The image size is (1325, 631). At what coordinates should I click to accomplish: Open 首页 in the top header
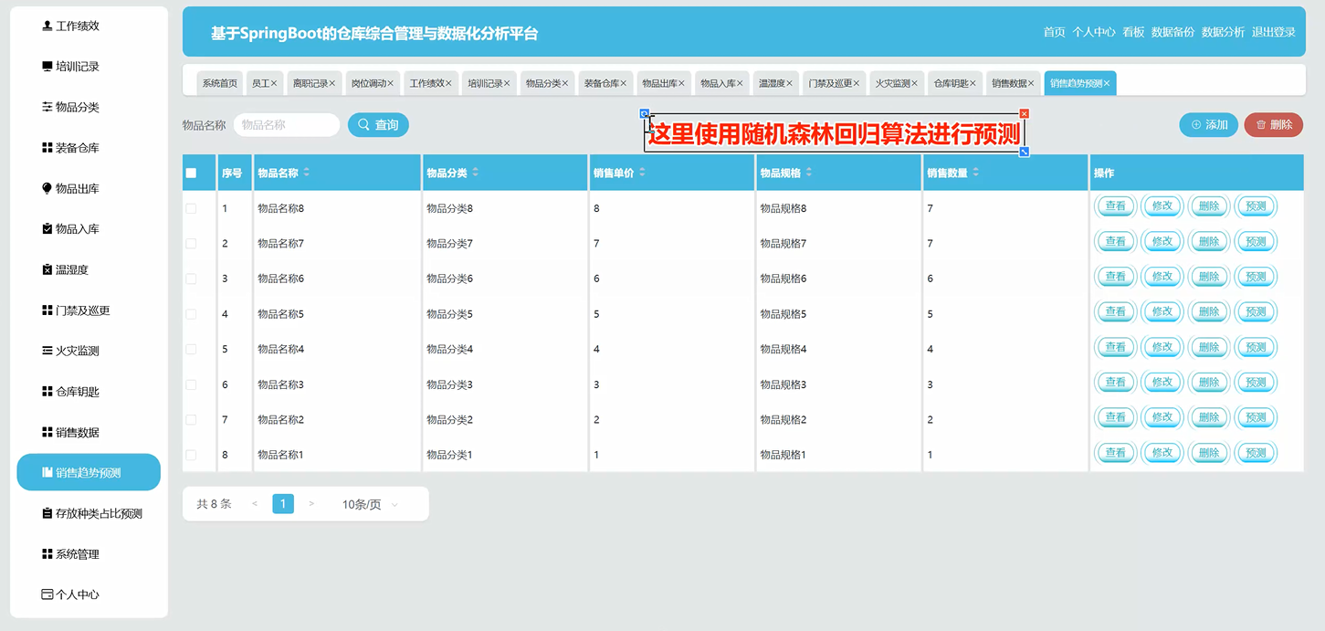tap(1054, 32)
